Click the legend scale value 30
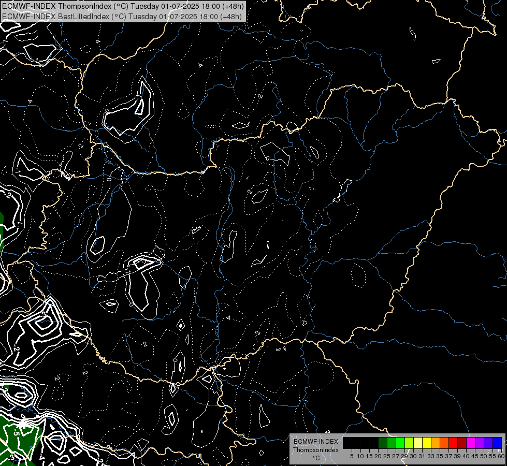The height and width of the screenshot is (466, 507). point(413,456)
